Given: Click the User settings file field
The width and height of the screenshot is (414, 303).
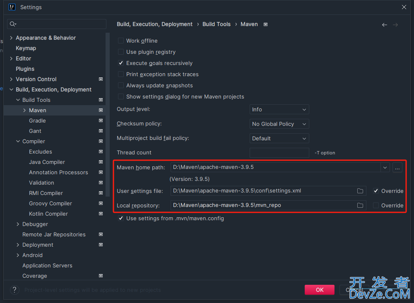Looking at the screenshot, I should [x=268, y=191].
